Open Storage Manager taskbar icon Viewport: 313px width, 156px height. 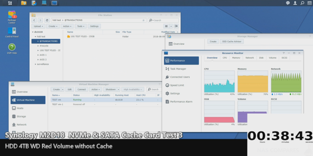point(34,3)
